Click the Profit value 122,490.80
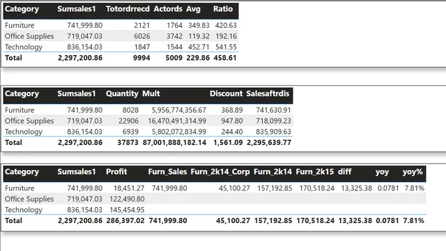The height and width of the screenshot is (251, 446). pyautogui.click(x=127, y=199)
